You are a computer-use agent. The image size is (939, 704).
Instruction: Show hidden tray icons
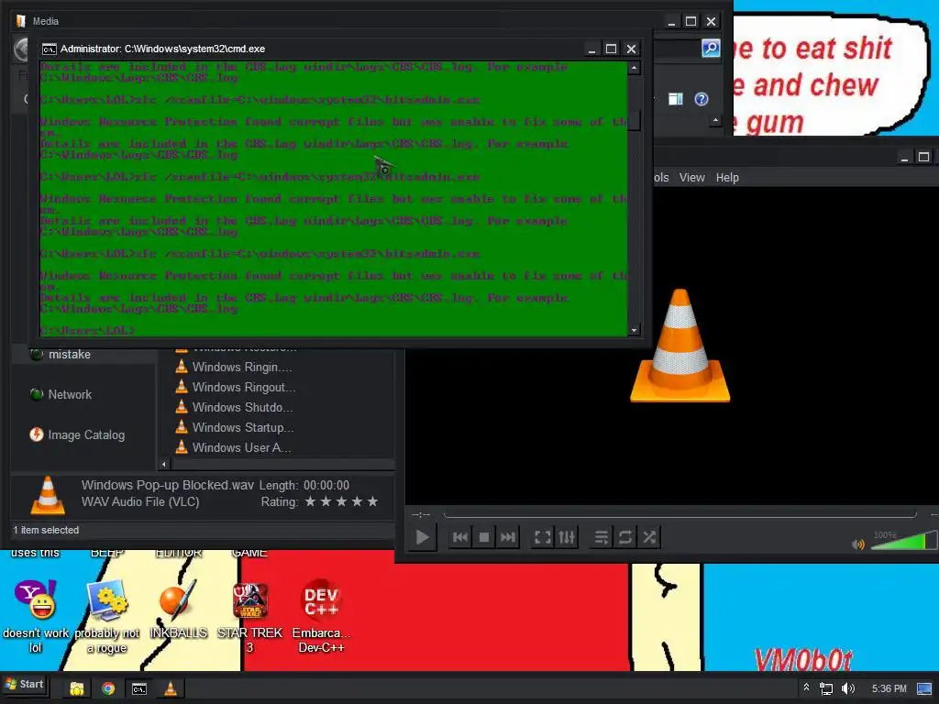pyautogui.click(x=806, y=687)
